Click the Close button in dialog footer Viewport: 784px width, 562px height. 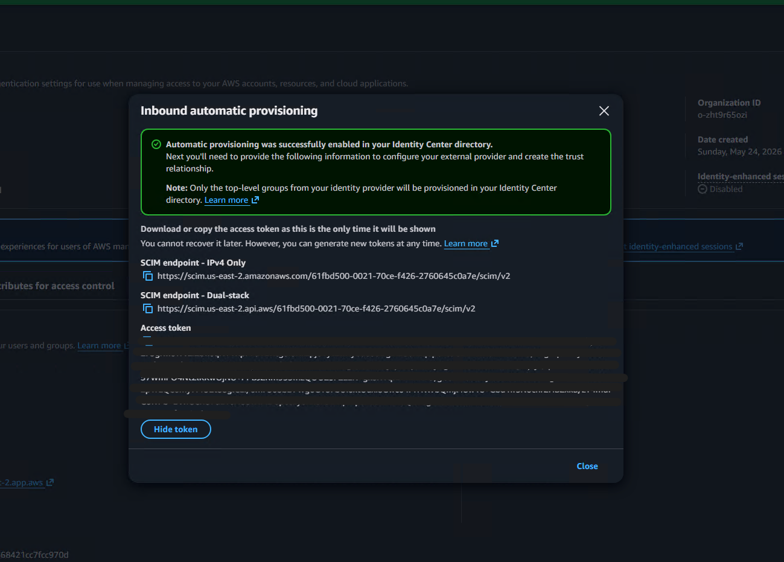(587, 466)
